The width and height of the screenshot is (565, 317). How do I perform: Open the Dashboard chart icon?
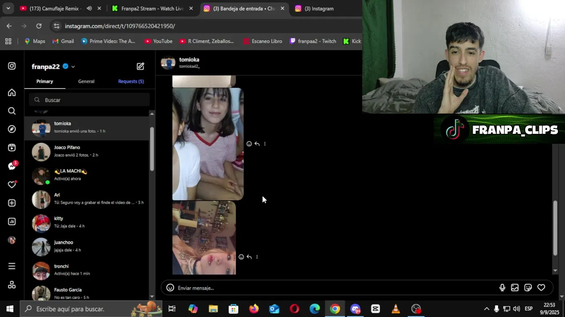click(x=12, y=221)
